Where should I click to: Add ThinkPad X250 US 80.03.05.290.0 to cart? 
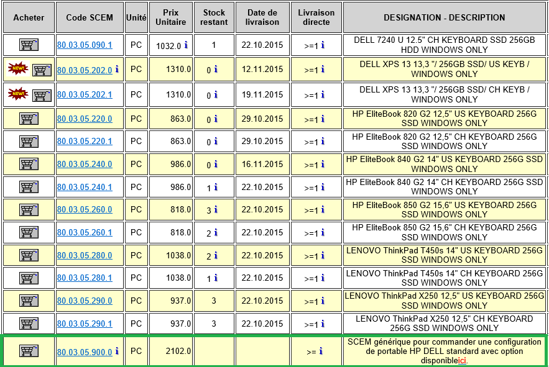[29, 301]
